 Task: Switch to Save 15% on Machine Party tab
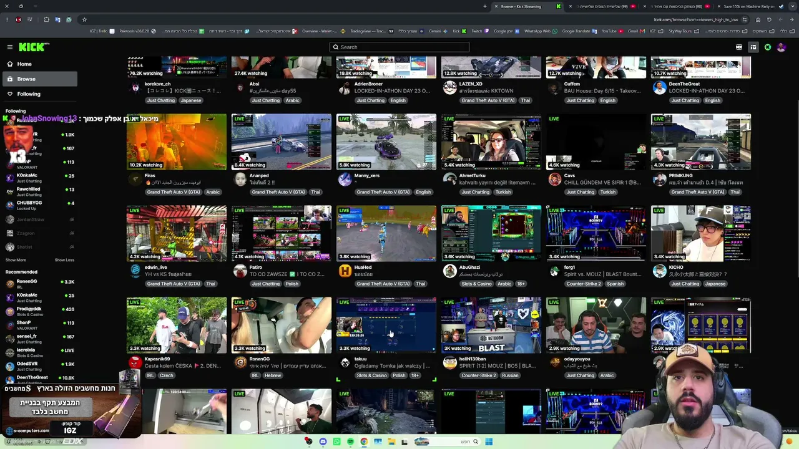point(749,6)
